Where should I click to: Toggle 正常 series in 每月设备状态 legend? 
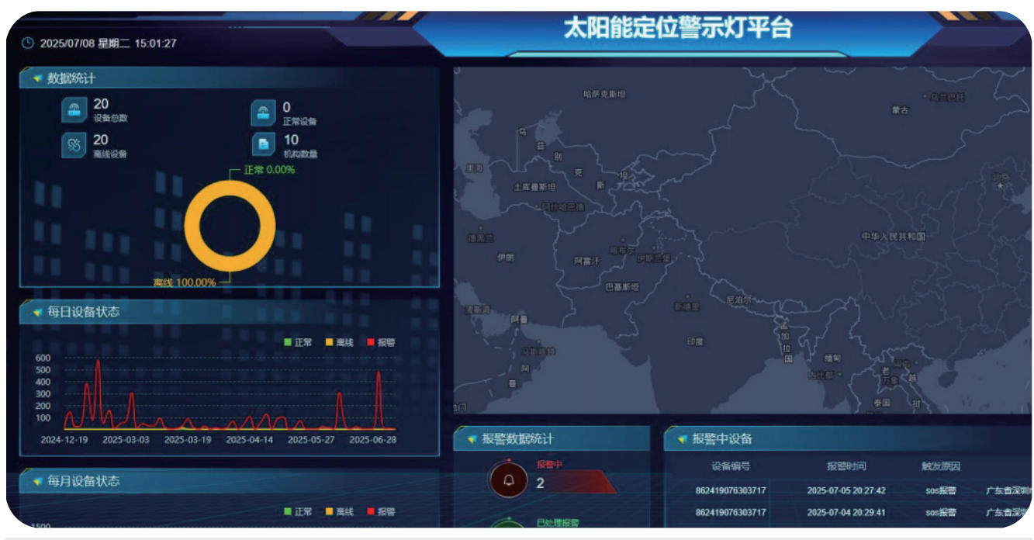(298, 511)
